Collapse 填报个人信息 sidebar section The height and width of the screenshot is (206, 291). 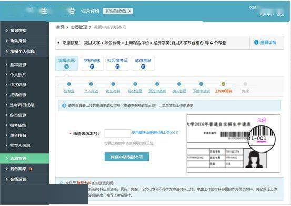pyautogui.click(x=25, y=51)
